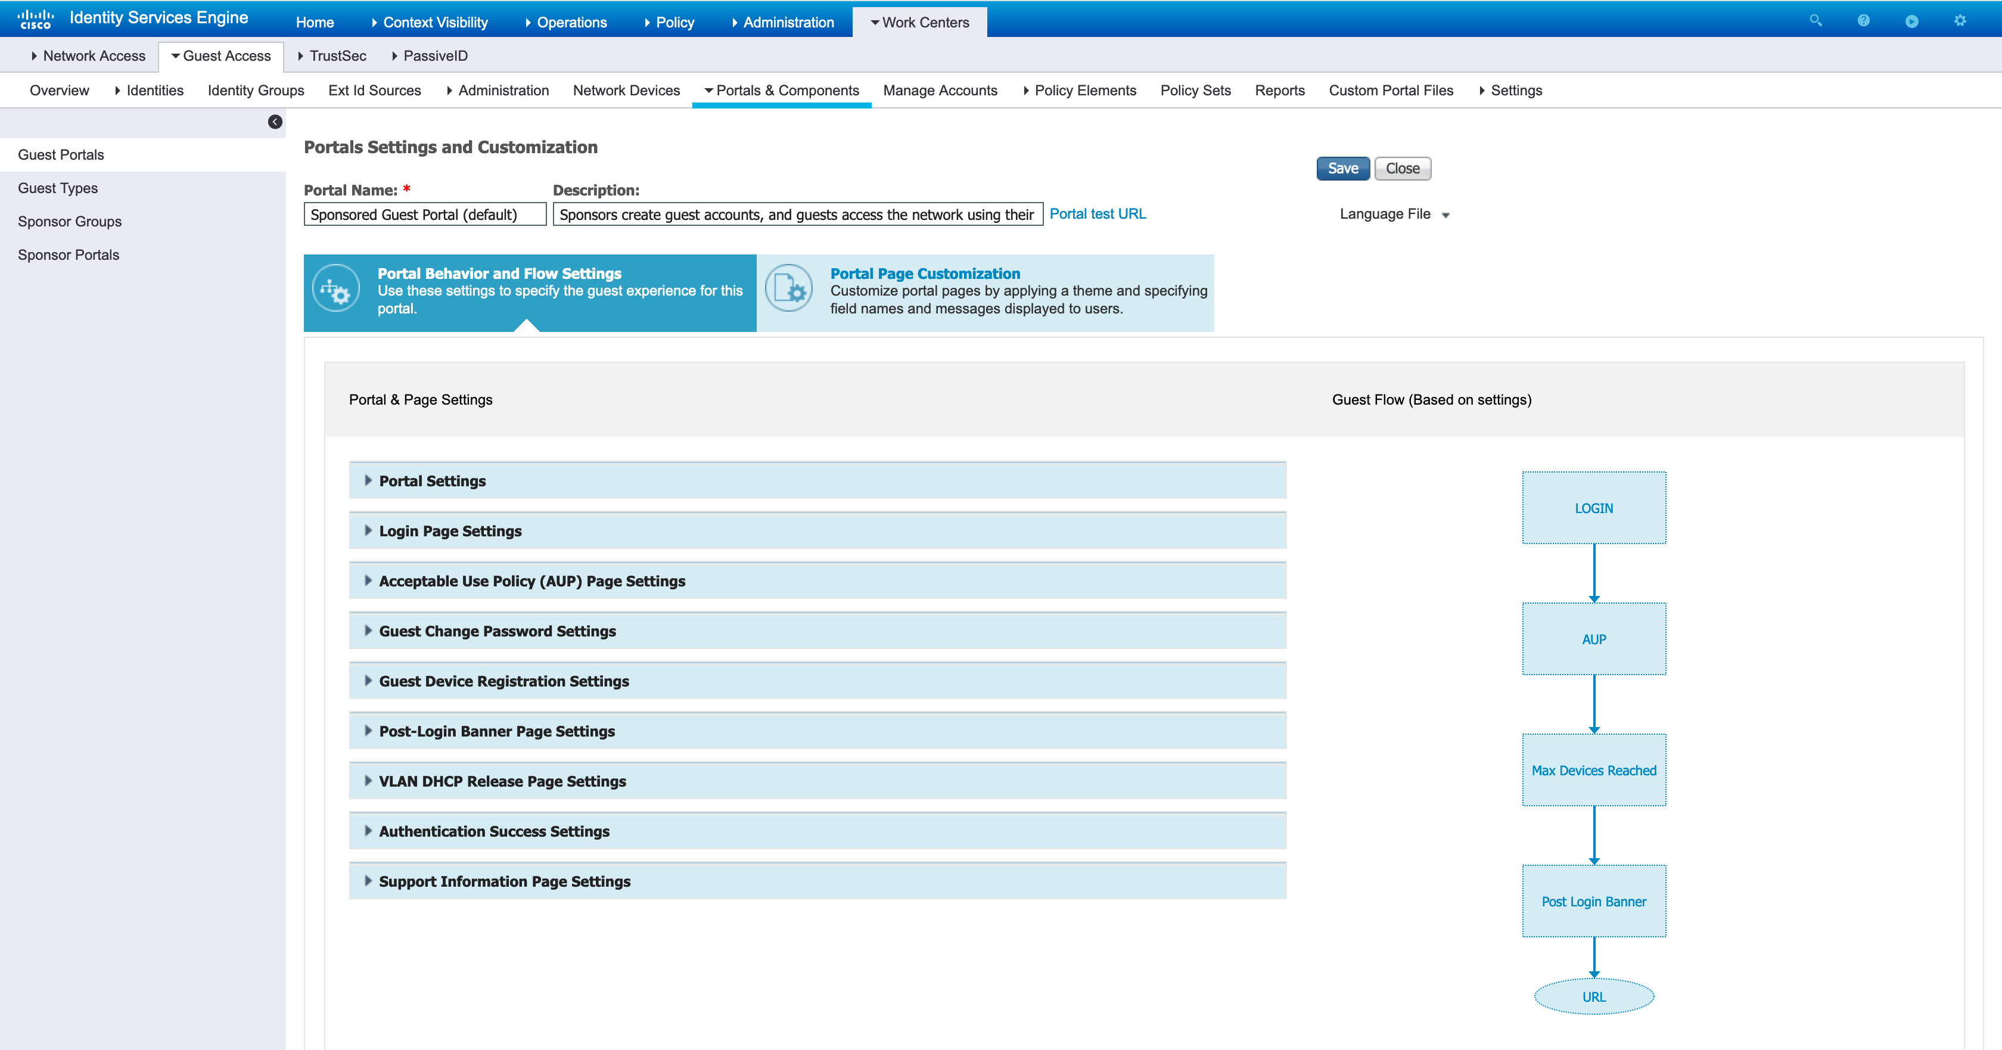
Task: Go to Policy Sets tab
Action: click(x=1195, y=90)
